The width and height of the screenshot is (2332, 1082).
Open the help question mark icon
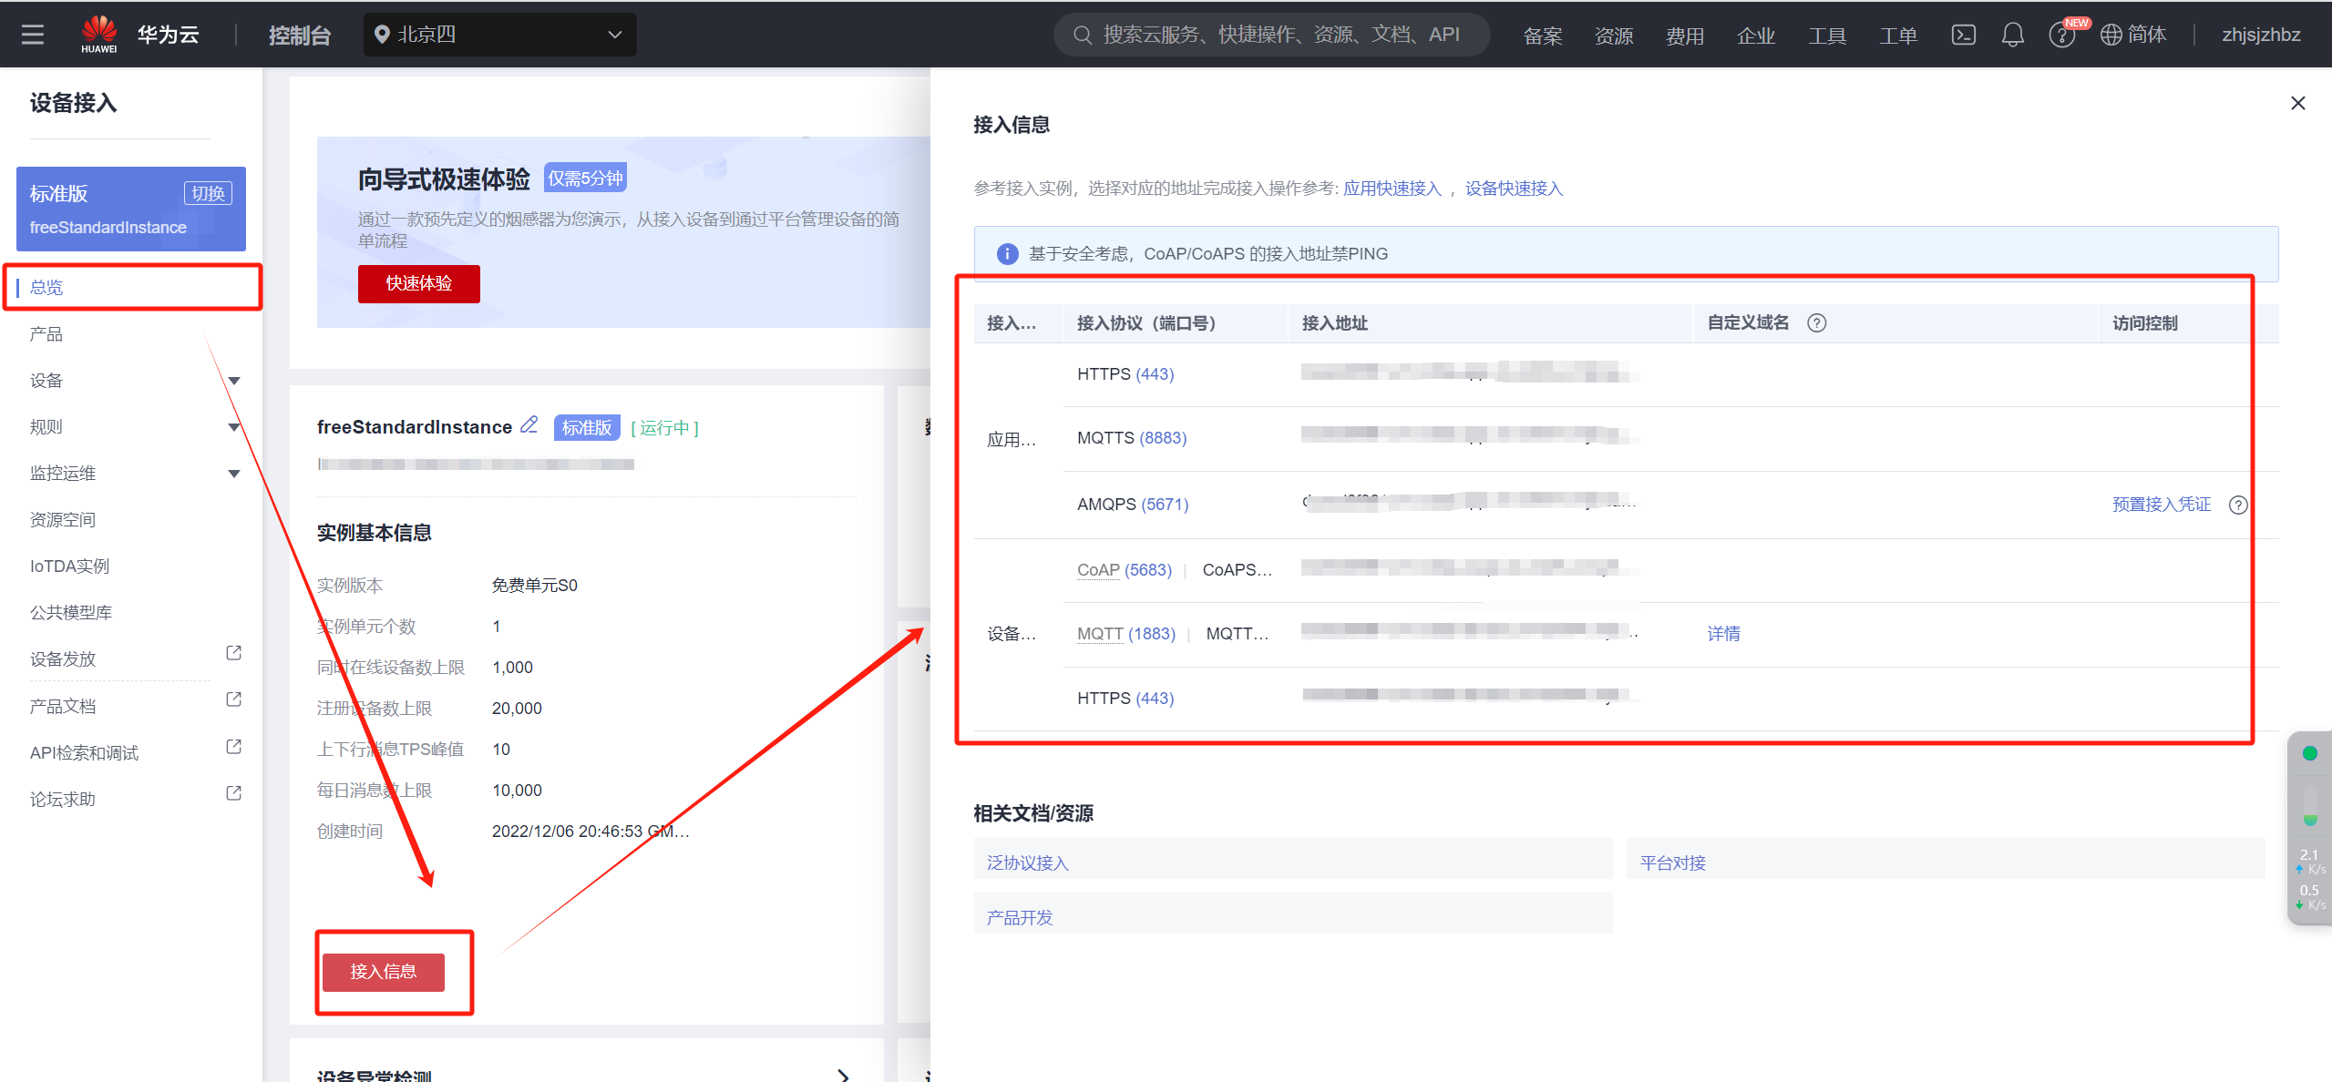(x=2060, y=36)
